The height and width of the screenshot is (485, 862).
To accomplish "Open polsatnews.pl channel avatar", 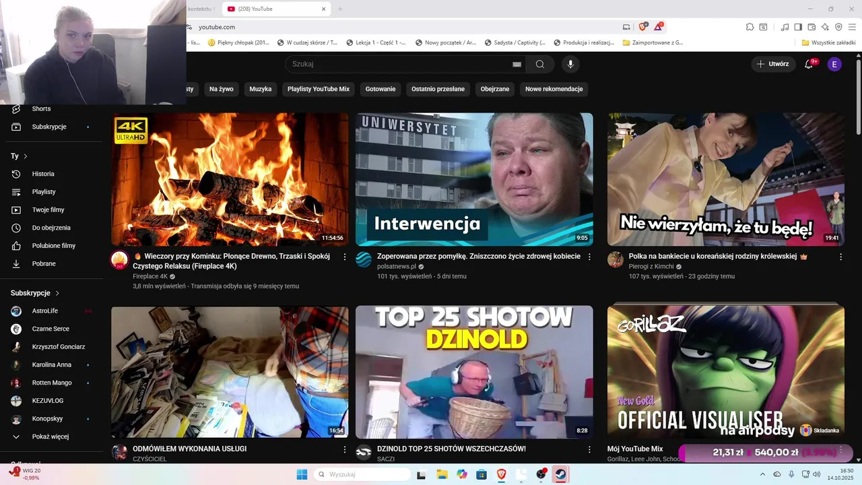I will pos(364,260).
